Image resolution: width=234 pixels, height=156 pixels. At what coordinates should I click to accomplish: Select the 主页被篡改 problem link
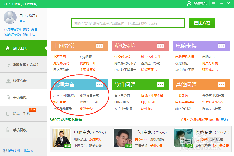(88, 70)
